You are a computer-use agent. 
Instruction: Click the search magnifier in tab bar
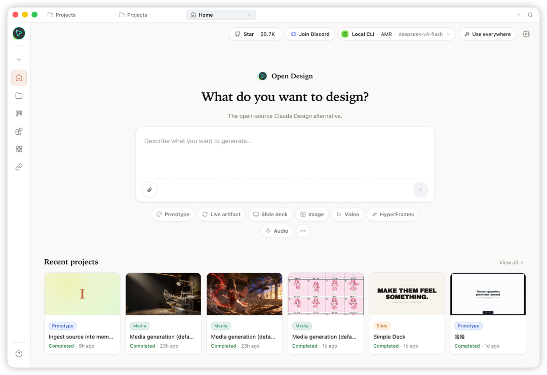pyautogui.click(x=530, y=15)
